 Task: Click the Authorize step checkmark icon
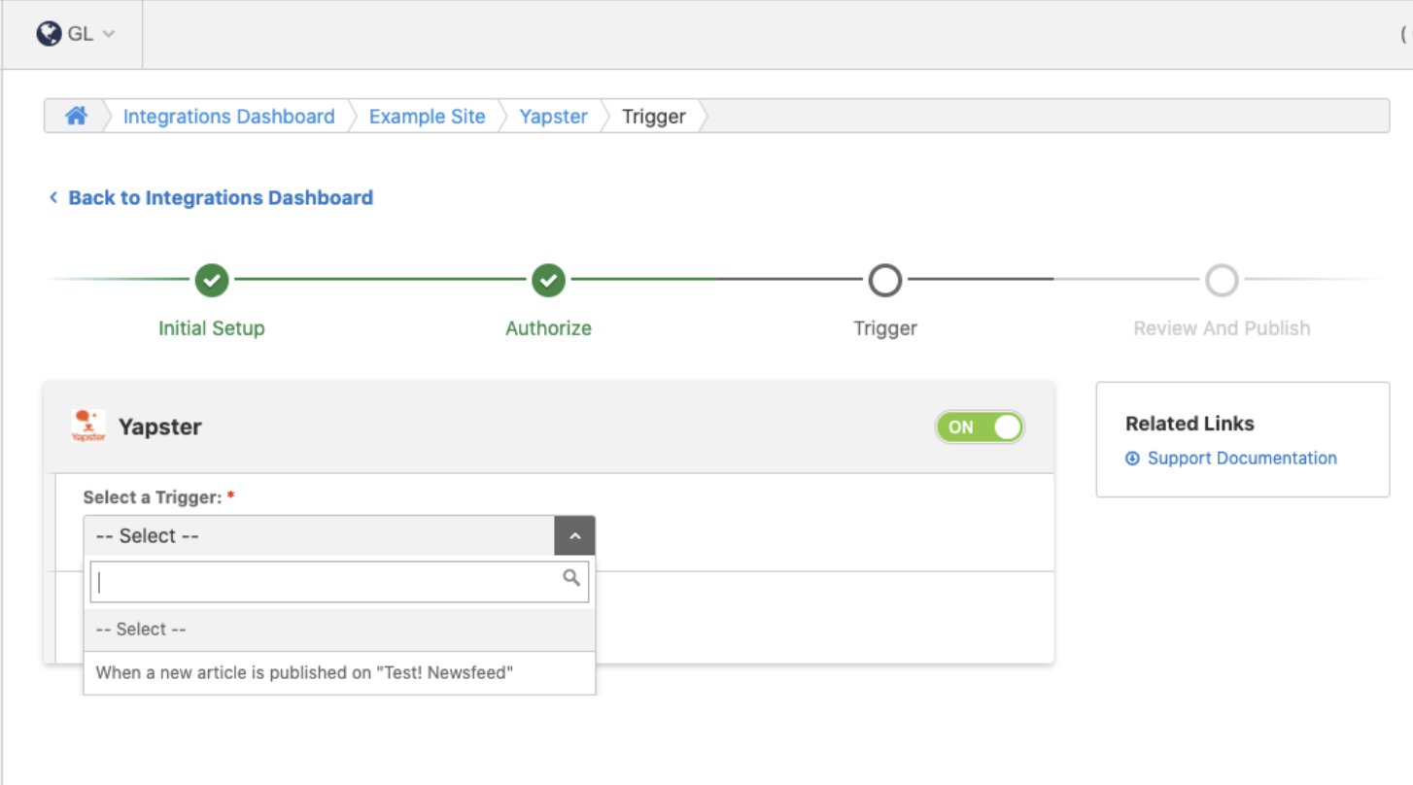tap(547, 280)
